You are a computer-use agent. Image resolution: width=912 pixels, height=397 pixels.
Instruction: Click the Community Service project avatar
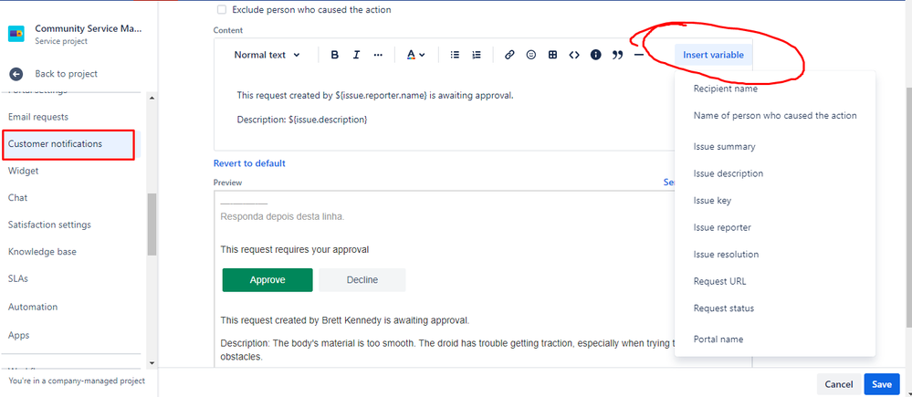(16, 34)
